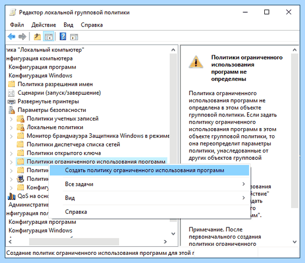Click the QoS bar chart icon
This screenshot has width=305, height=263.
point(11,196)
